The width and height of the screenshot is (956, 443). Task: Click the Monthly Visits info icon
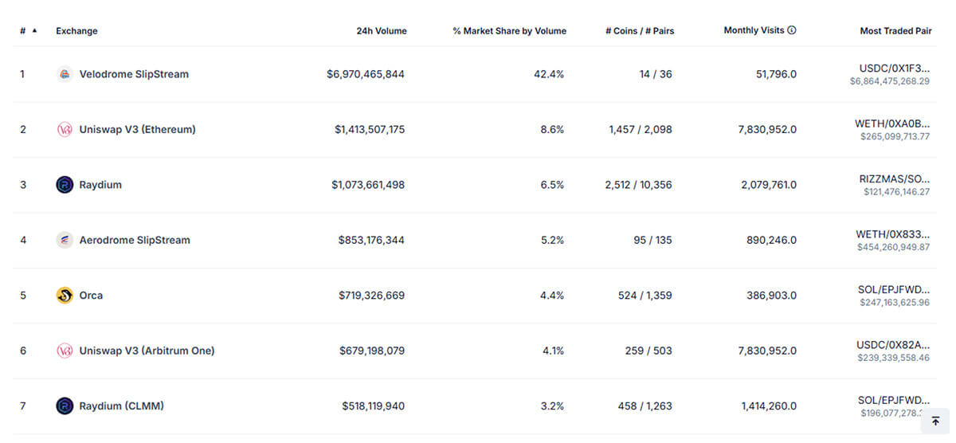click(x=792, y=30)
